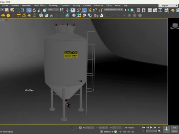179x134 pixels.
Task: Step to next frame
Action: pos(155,127)
